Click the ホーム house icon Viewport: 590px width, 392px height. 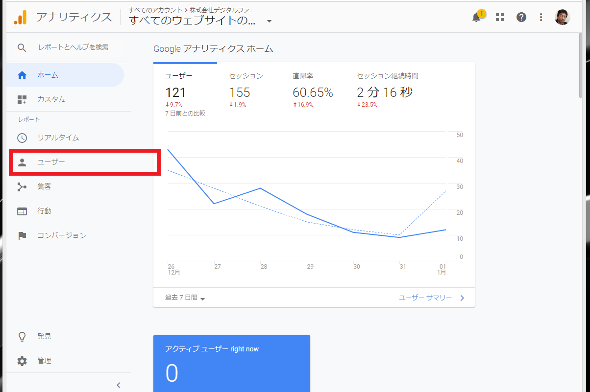[x=22, y=75]
